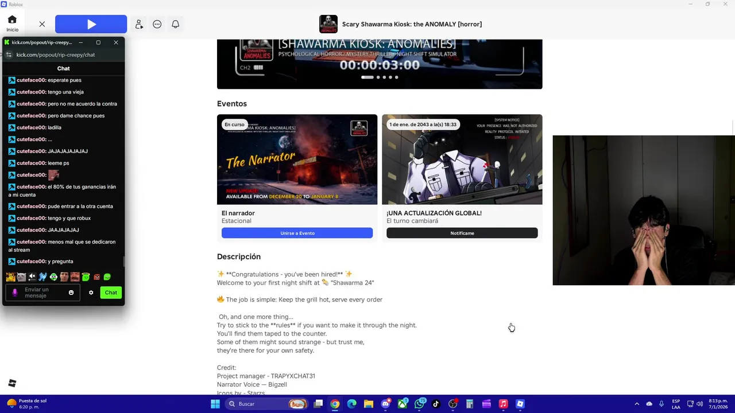This screenshot has width=735, height=413.
Task: Open Discord from taskbar
Action: tap(385, 404)
